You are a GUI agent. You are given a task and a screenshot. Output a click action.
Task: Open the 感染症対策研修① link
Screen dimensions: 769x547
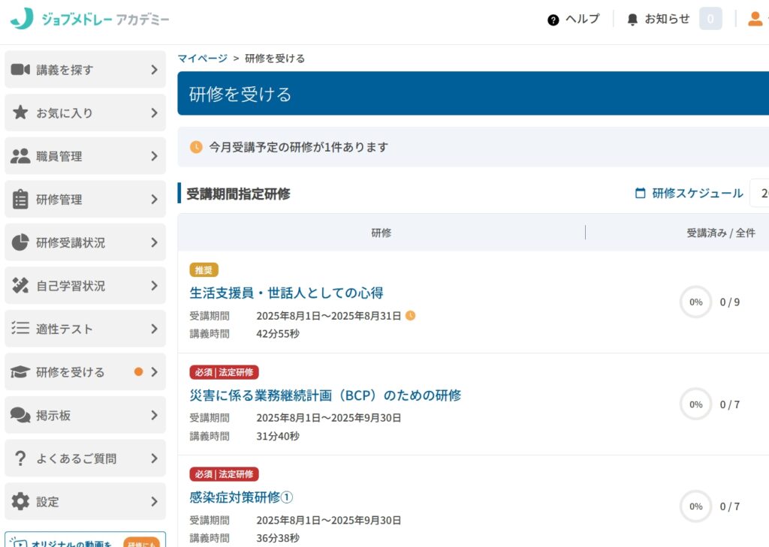pyautogui.click(x=241, y=497)
